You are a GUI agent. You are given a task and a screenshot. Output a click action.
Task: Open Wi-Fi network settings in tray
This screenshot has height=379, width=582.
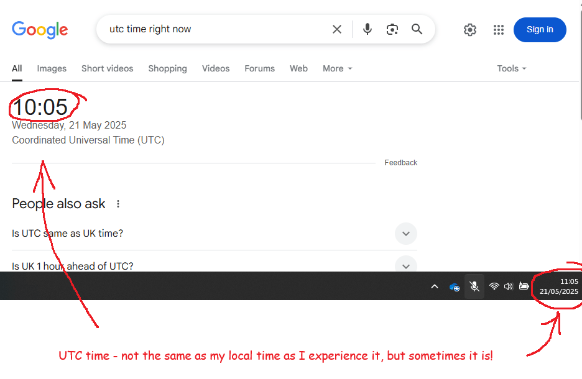(494, 286)
